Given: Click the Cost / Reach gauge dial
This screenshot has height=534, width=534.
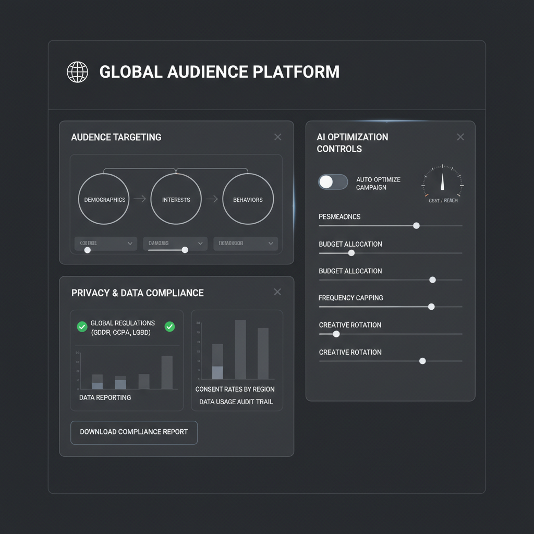Looking at the screenshot, I should (x=443, y=180).
